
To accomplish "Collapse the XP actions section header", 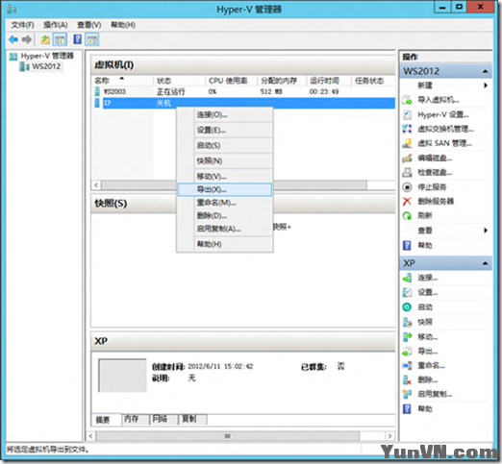I will pos(486,263).
